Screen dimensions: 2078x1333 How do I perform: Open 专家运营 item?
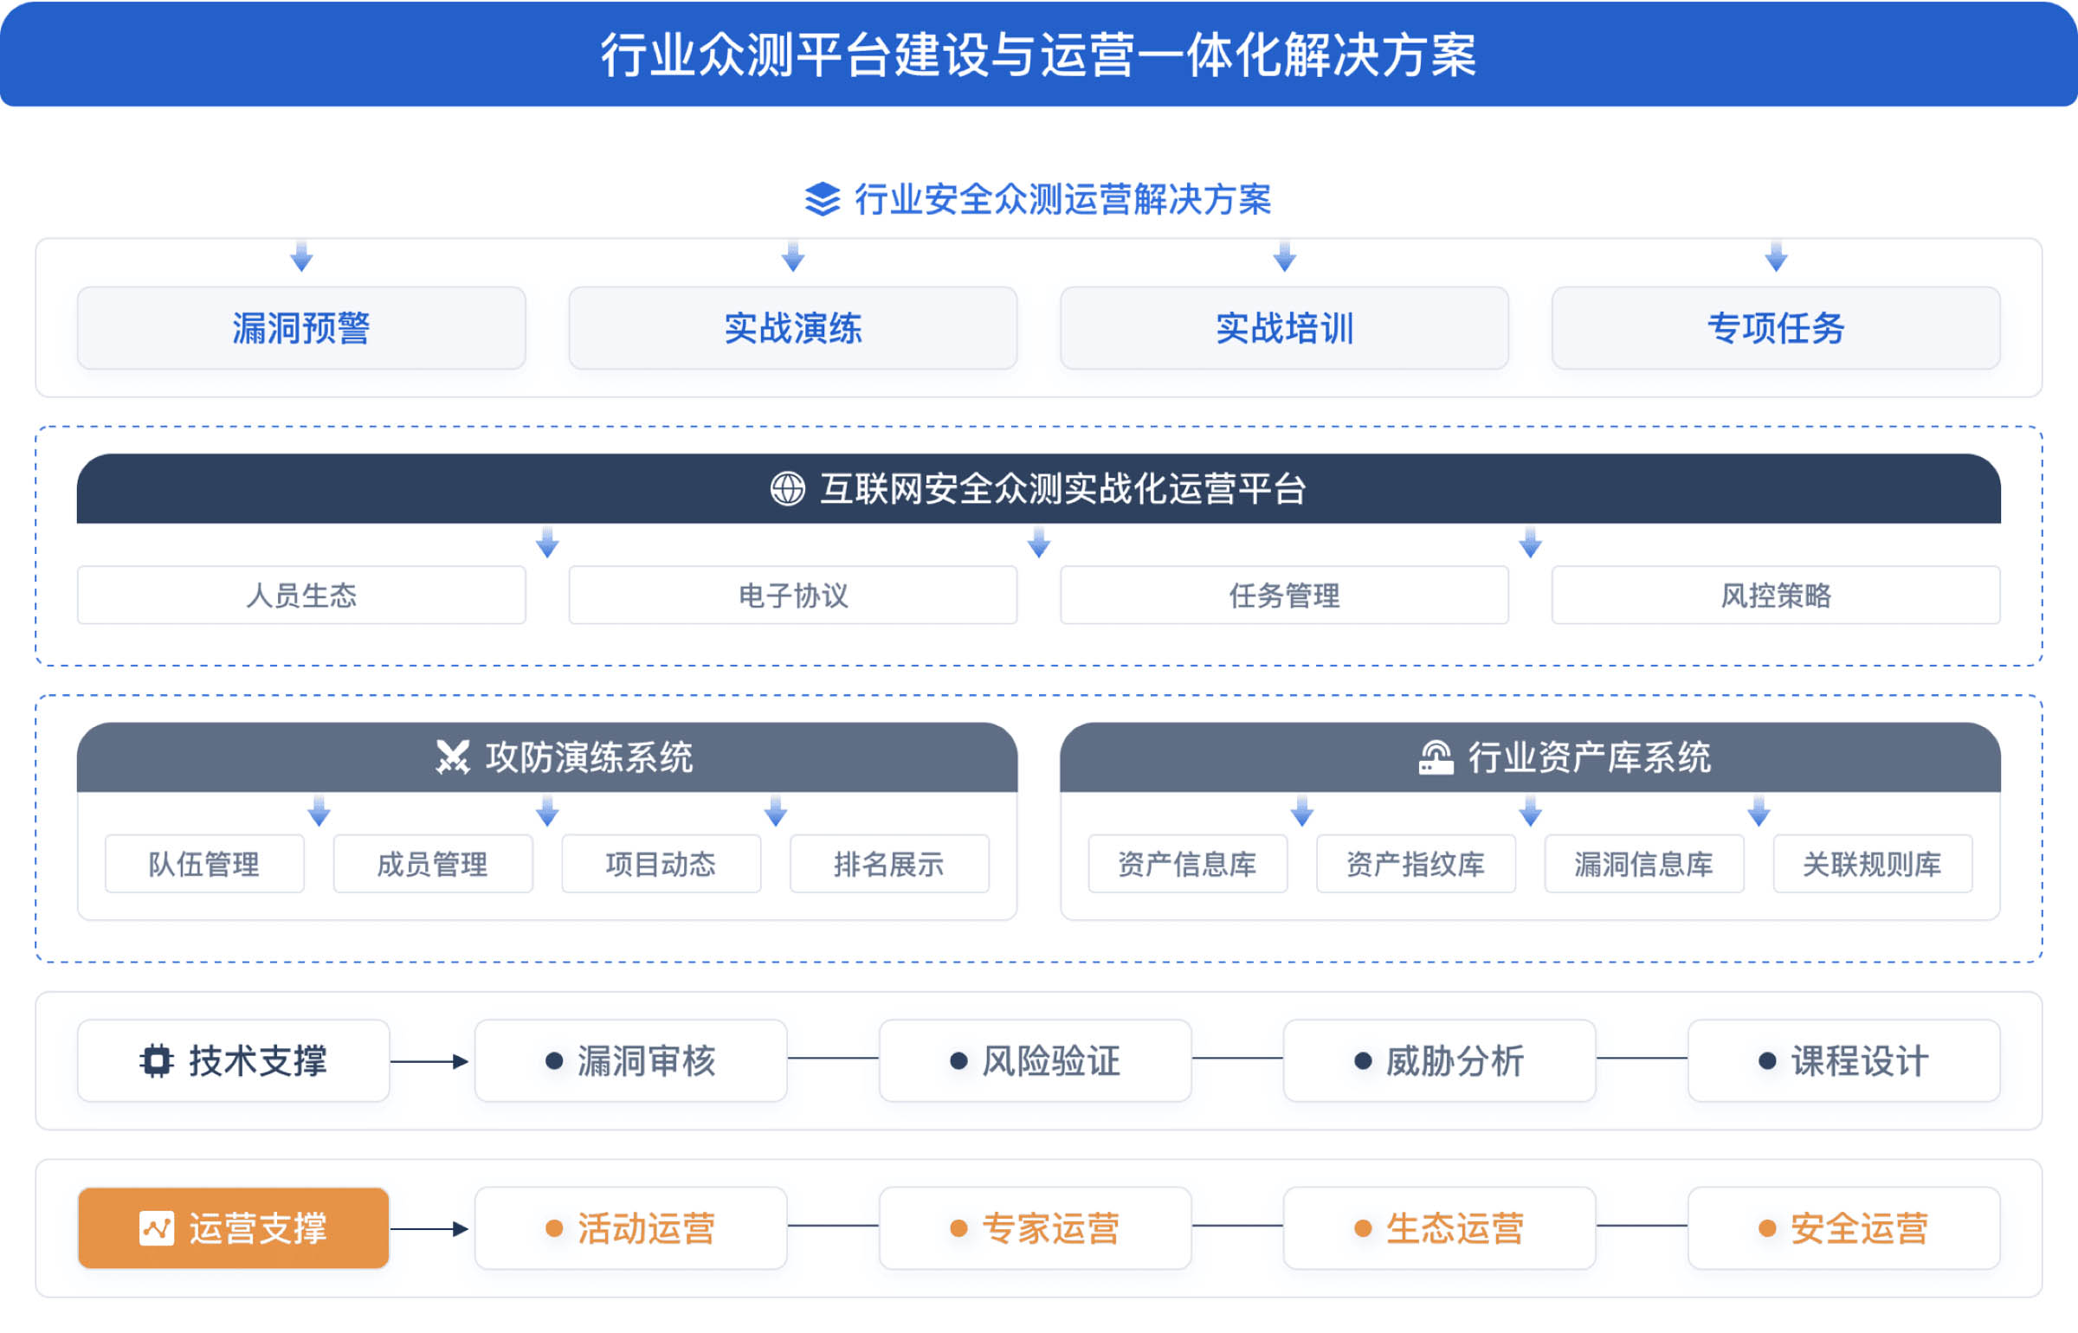tap(1036, 1228)
